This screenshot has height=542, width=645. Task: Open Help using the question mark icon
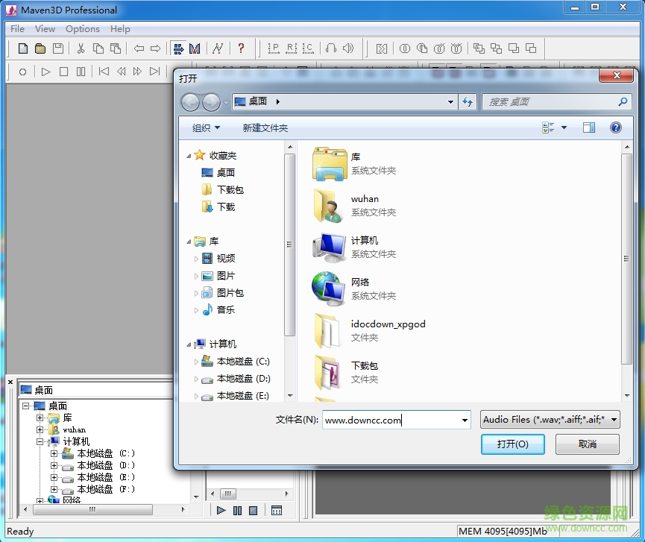[x=242, y=48]
